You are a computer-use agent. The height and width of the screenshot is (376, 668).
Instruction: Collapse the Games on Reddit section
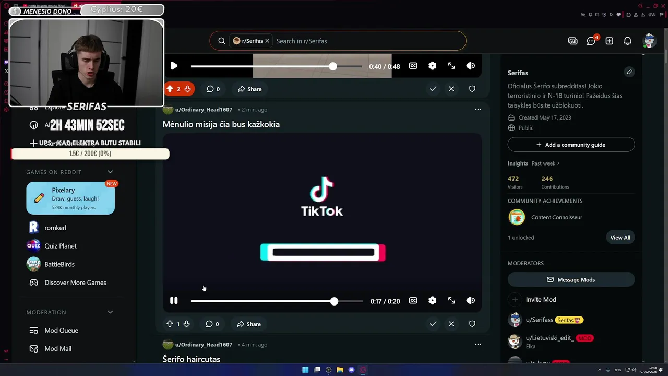point(110,172)
